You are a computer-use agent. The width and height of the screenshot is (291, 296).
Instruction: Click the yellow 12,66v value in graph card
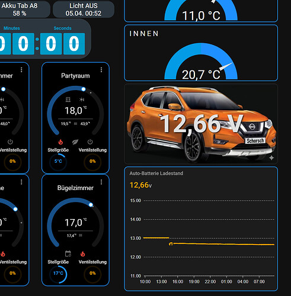[x=140, y=185]
